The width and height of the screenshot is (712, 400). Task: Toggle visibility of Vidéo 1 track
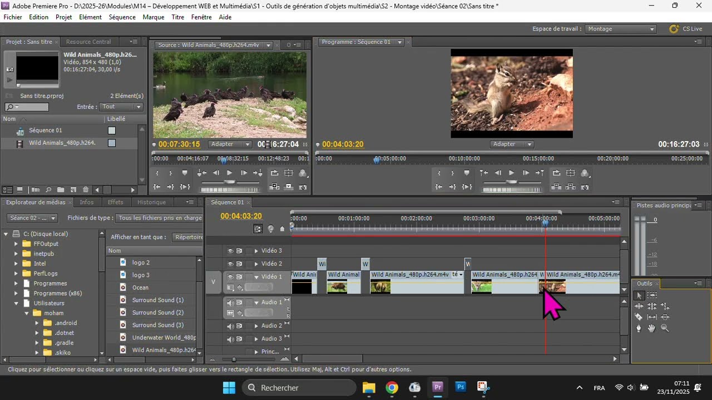[230, 277]
